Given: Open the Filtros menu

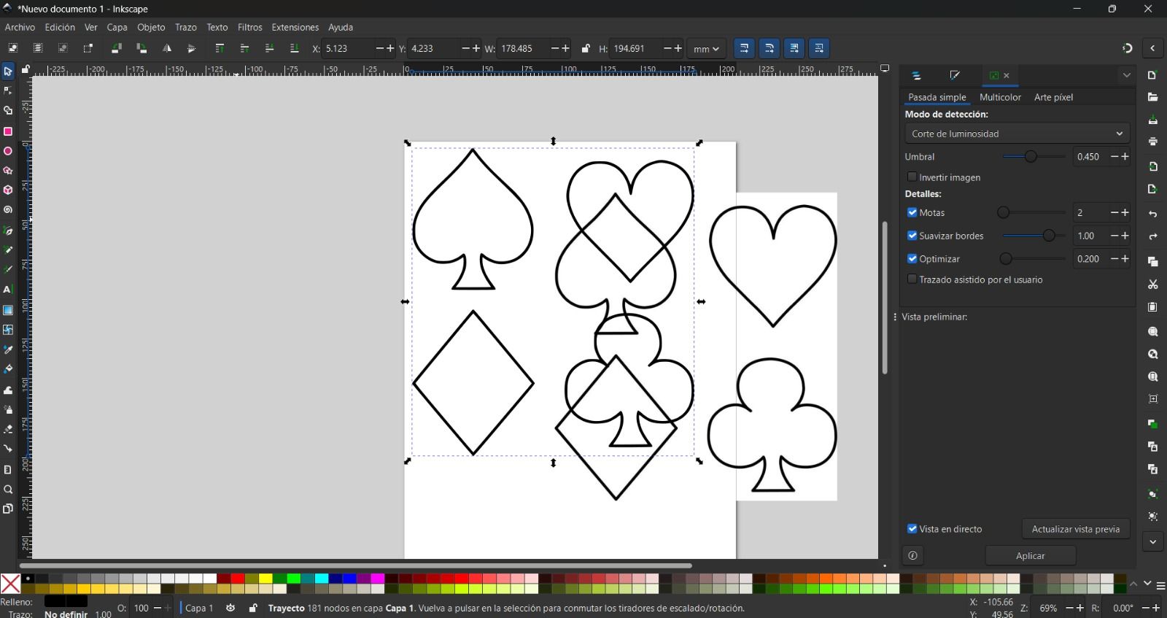Looking at the screenshot, I should click(249, 27).
